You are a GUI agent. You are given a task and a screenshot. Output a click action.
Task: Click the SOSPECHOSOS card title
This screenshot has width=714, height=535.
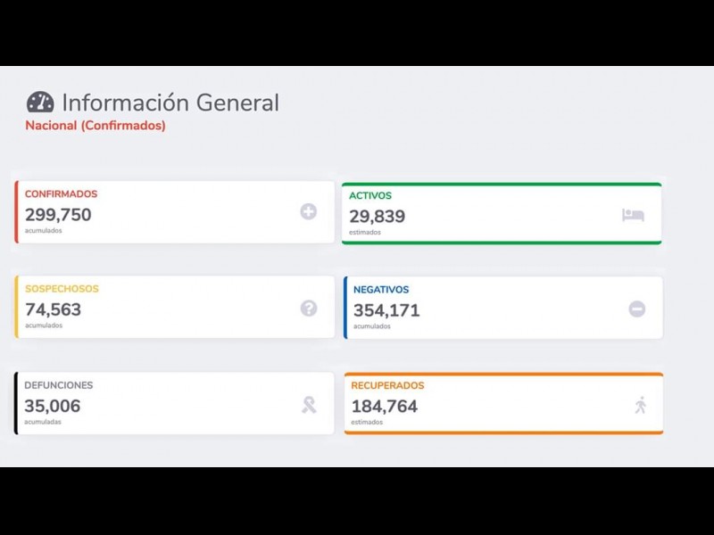point(62,289)
